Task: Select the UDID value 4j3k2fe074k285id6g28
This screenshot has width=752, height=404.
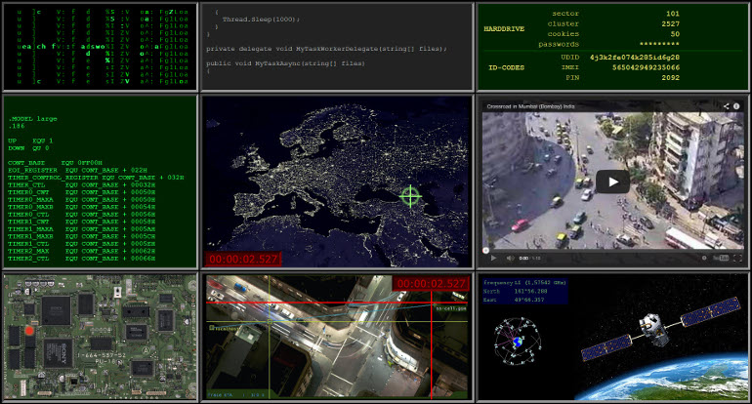Action: point(635,57)
